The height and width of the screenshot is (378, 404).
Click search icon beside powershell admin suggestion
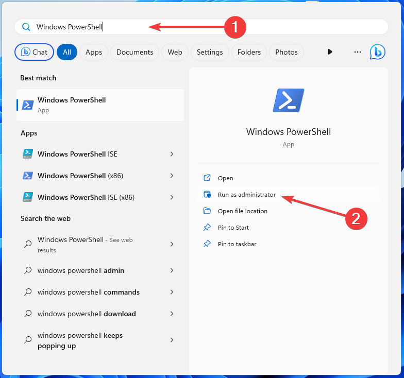click(28, 270)
